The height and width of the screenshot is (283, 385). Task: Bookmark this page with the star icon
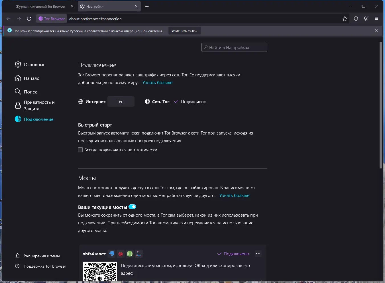click(x=345, y=19)
